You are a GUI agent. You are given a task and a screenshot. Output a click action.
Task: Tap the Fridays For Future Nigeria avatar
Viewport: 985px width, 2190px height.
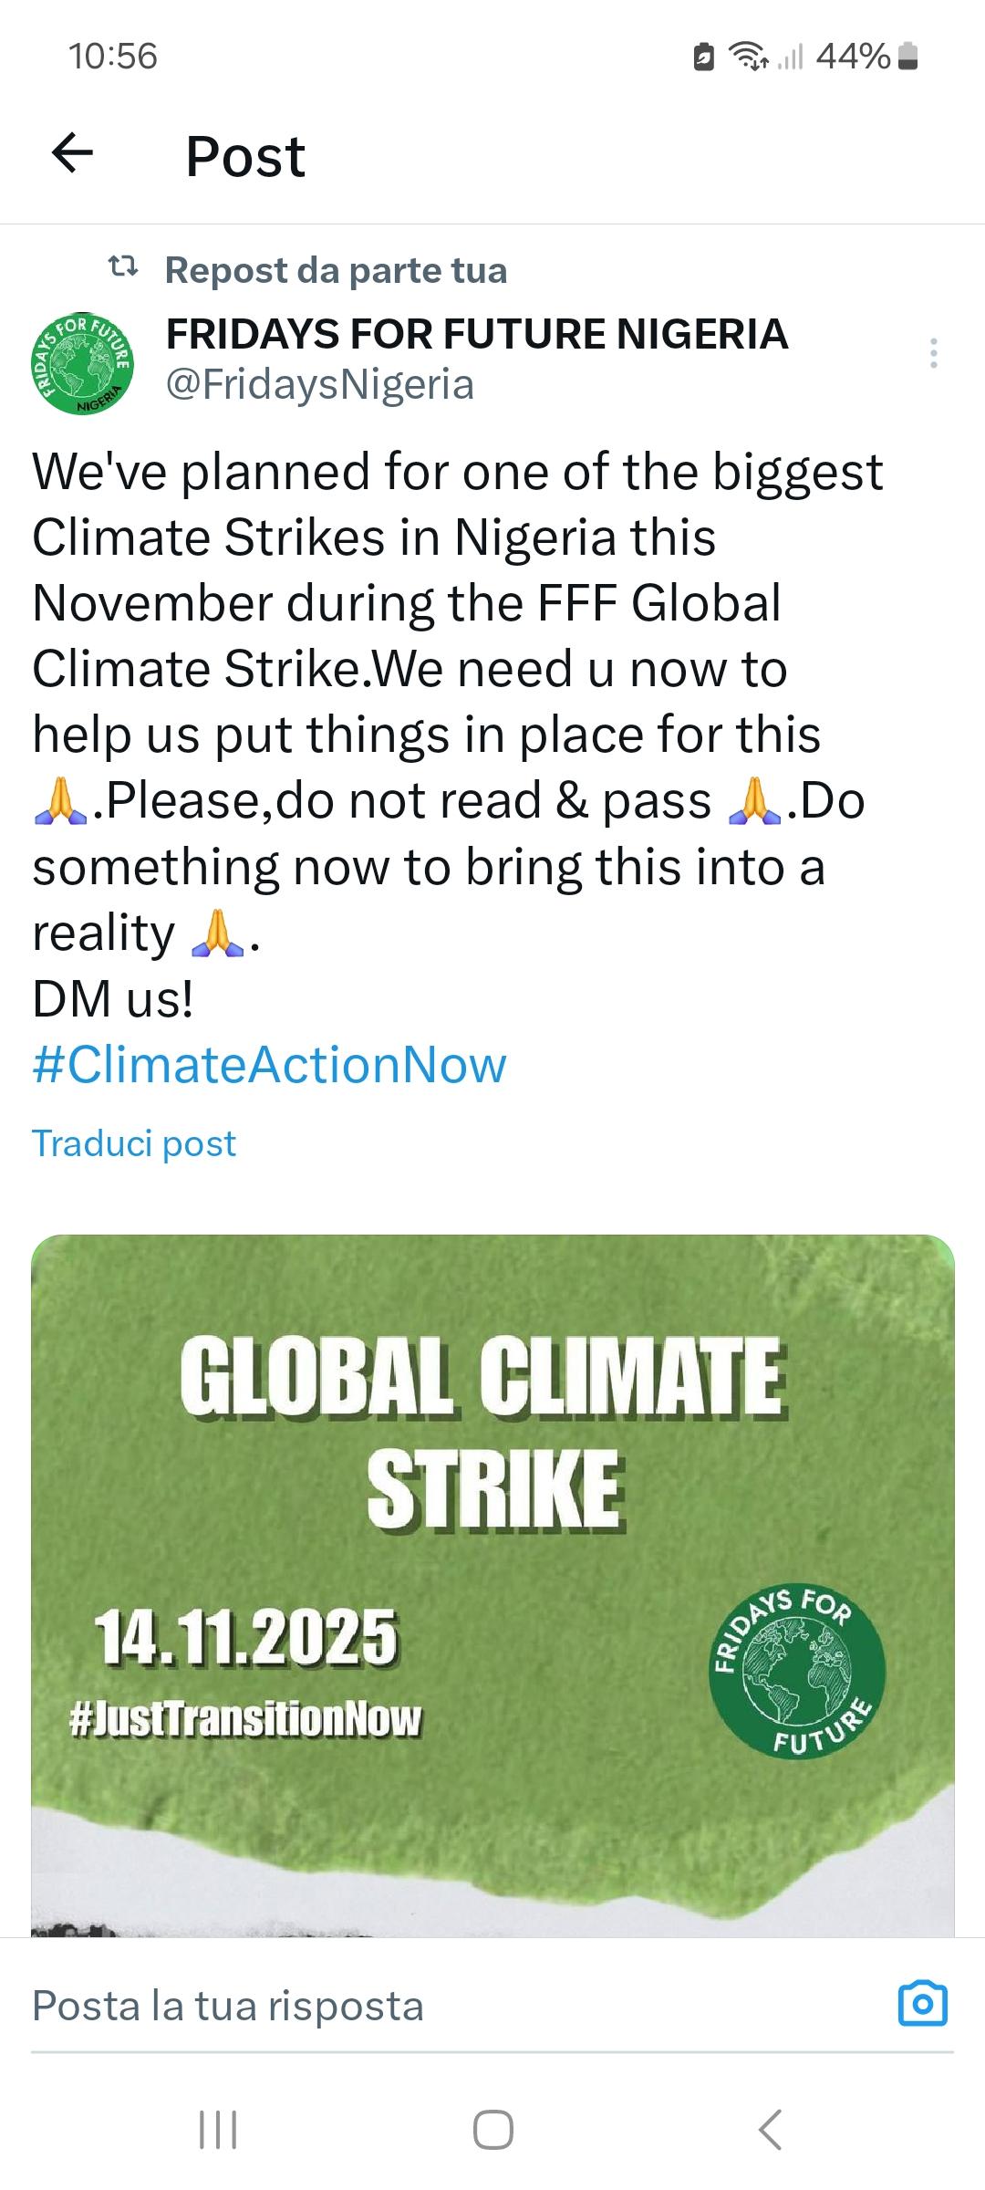coord(82,363)
